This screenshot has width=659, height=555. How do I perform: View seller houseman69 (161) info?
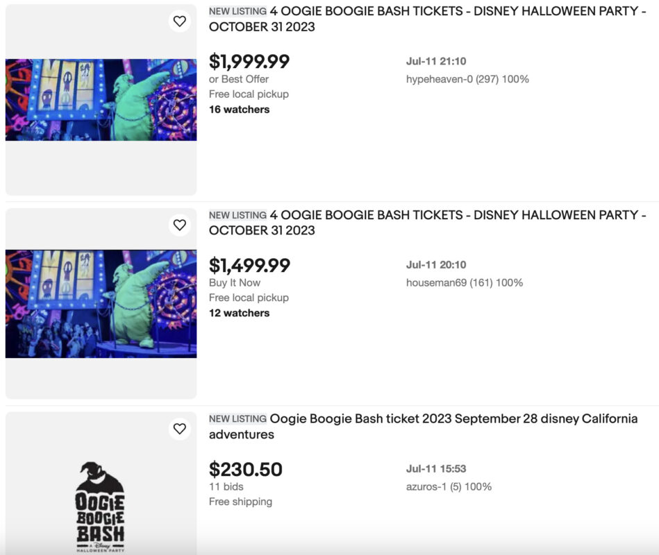465,283
